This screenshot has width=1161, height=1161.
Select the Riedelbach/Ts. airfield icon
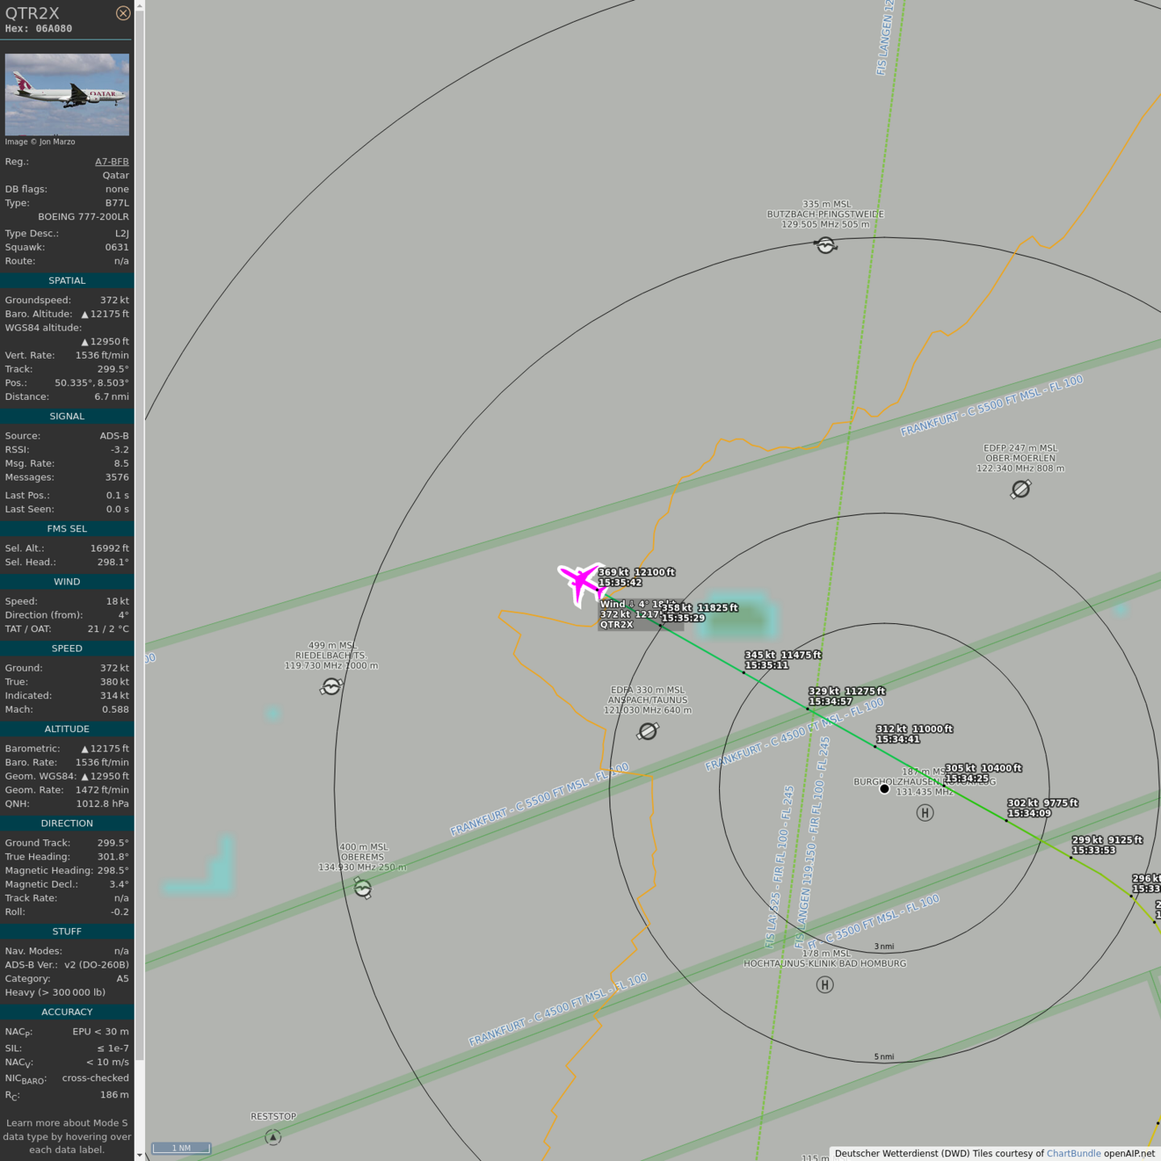point(331,687)
